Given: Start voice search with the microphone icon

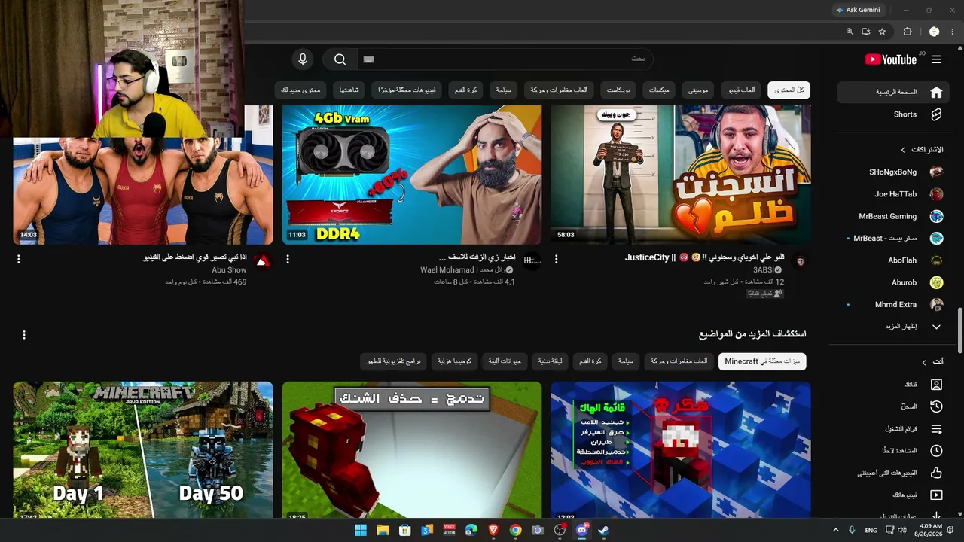Looking at the screenshot, I should pyautogui.click(x=303, y=59).
